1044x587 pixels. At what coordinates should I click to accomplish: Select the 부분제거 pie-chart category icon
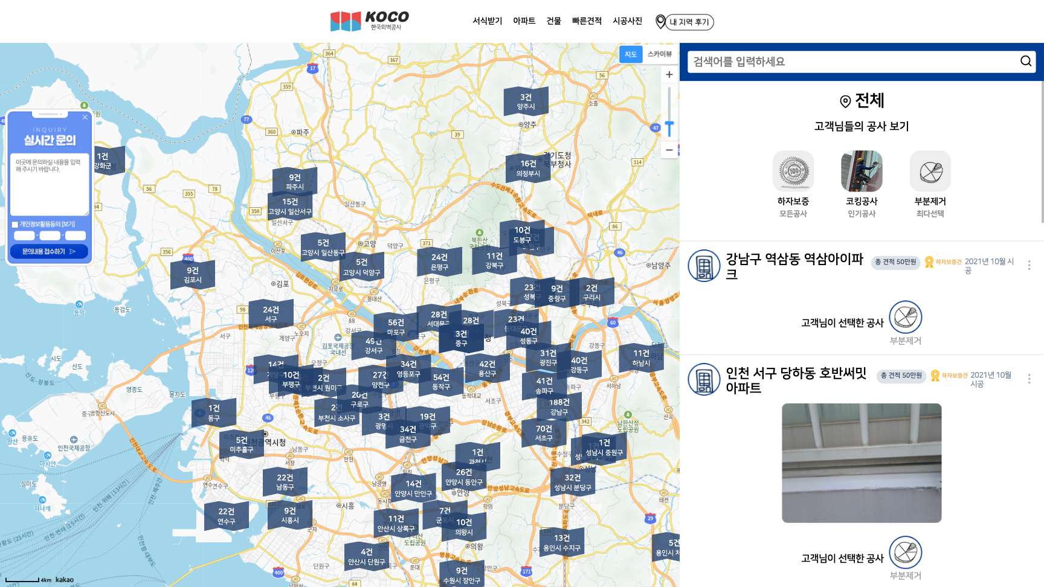pos(930,171)
